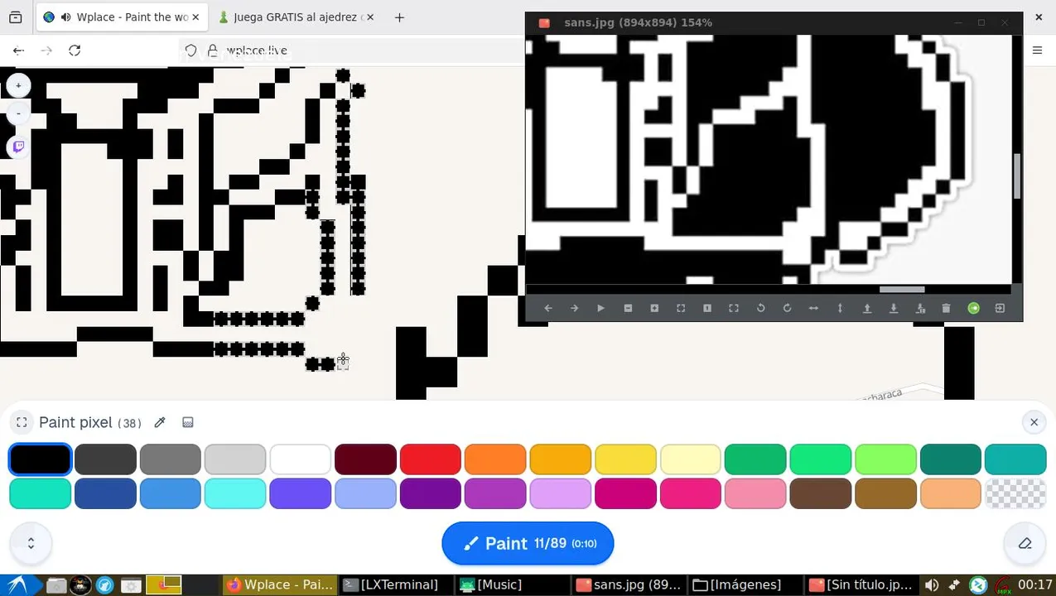Select the eyedropper color picker tool

tap(160, 422)
